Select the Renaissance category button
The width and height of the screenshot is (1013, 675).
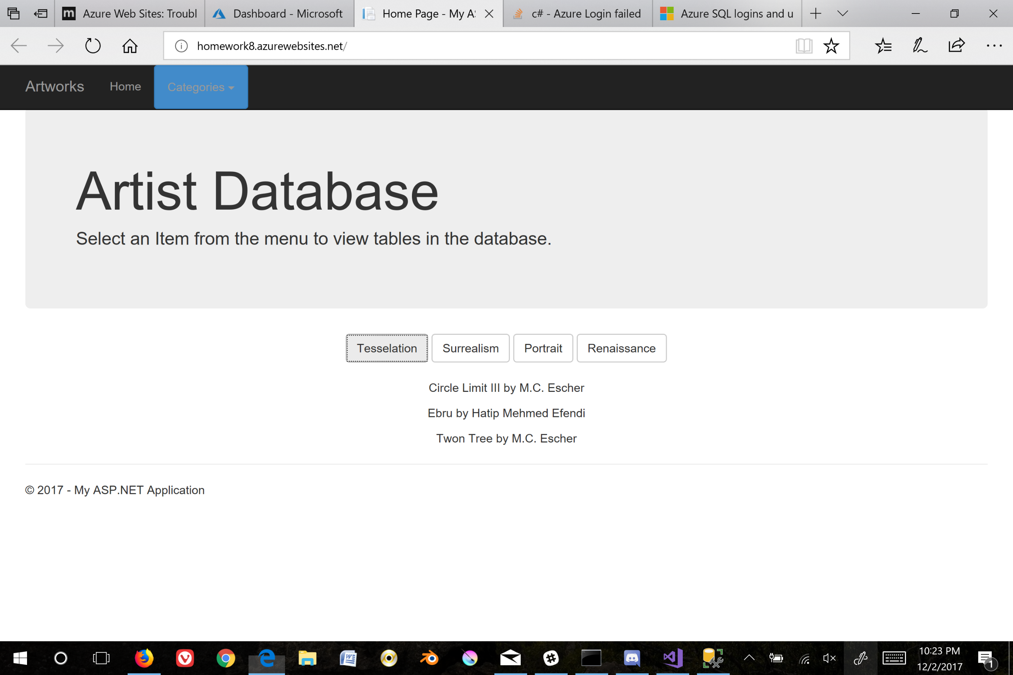point(621,348)
